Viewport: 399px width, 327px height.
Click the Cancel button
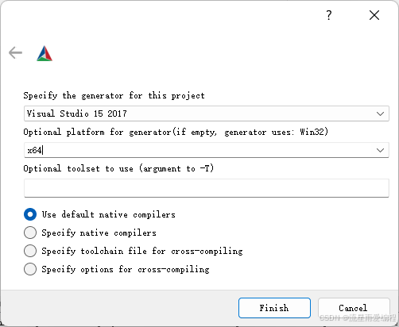click(x=354, y=308)
